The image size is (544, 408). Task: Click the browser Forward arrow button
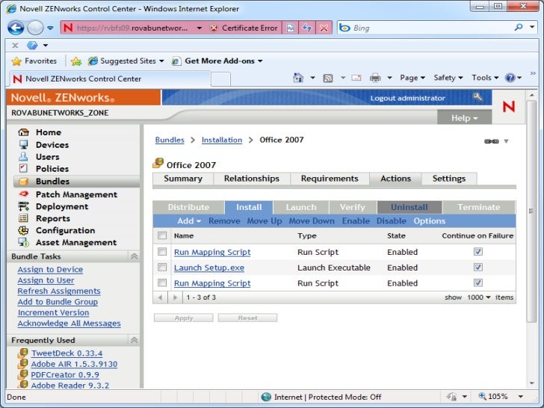(35, 28)
